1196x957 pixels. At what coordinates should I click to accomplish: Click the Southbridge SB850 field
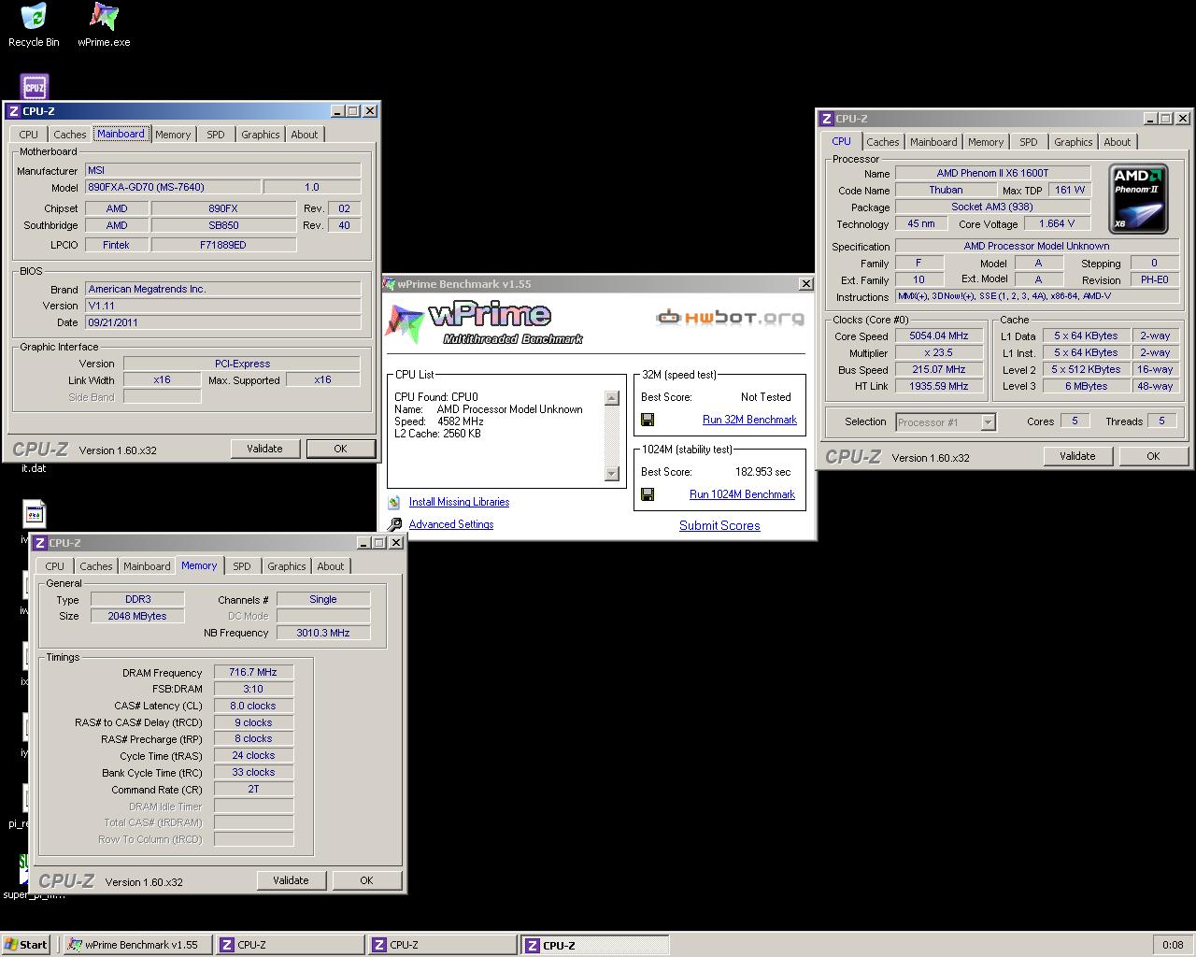coord(223,225)
